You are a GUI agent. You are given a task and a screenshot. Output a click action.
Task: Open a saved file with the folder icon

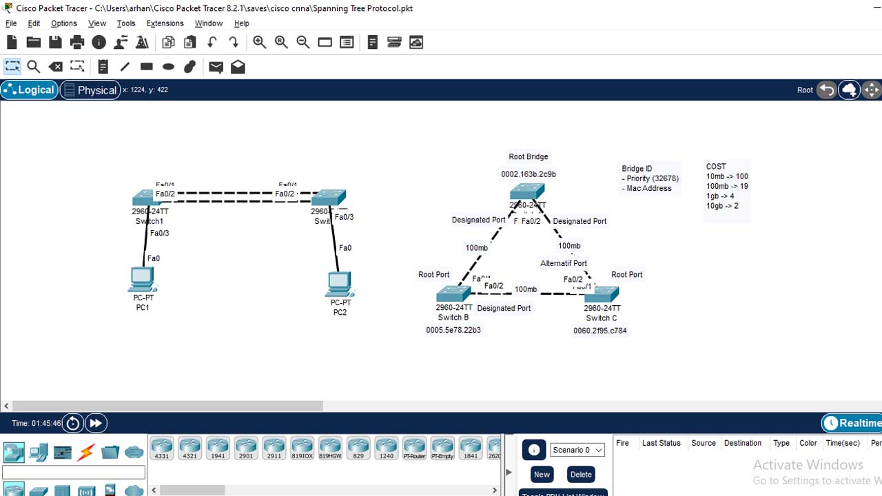point(33,43)
